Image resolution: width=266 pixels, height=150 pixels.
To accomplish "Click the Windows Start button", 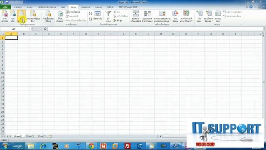I will (x=5, y=146).
